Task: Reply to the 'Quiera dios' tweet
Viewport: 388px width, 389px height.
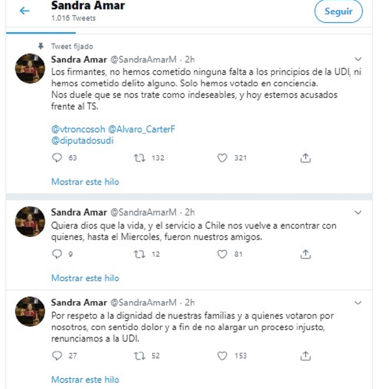Action: (57, 254)
